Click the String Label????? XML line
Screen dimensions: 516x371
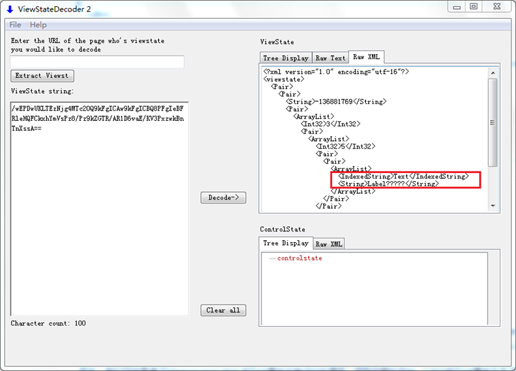click(x=388, y=184)
